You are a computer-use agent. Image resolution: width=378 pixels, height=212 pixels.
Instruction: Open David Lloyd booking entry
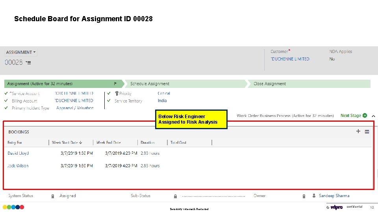(x=18, y=153)
